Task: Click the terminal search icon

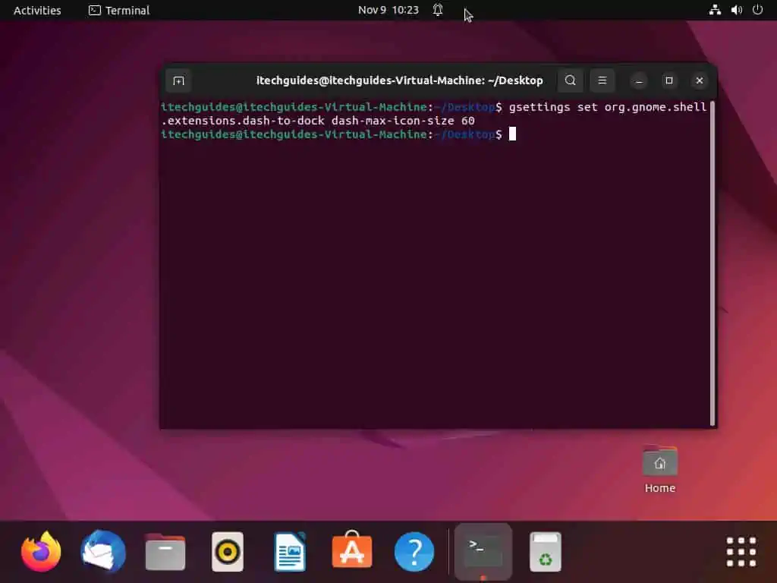Action: tap(571, 80)
